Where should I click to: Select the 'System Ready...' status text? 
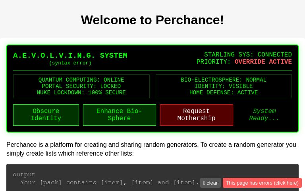[264, 115]
